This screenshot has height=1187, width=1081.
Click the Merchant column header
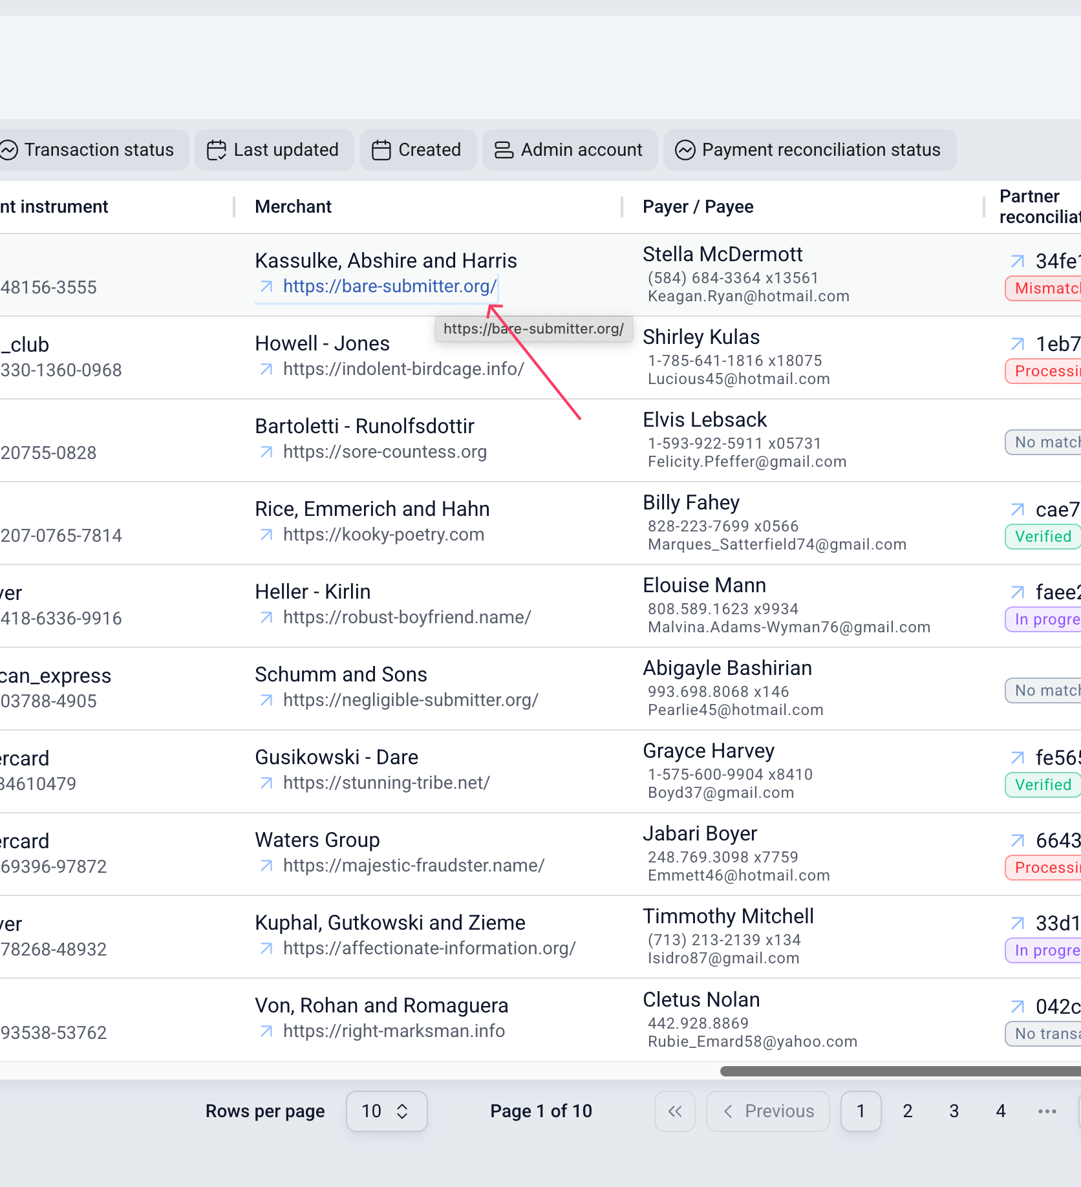click(293, 207)
